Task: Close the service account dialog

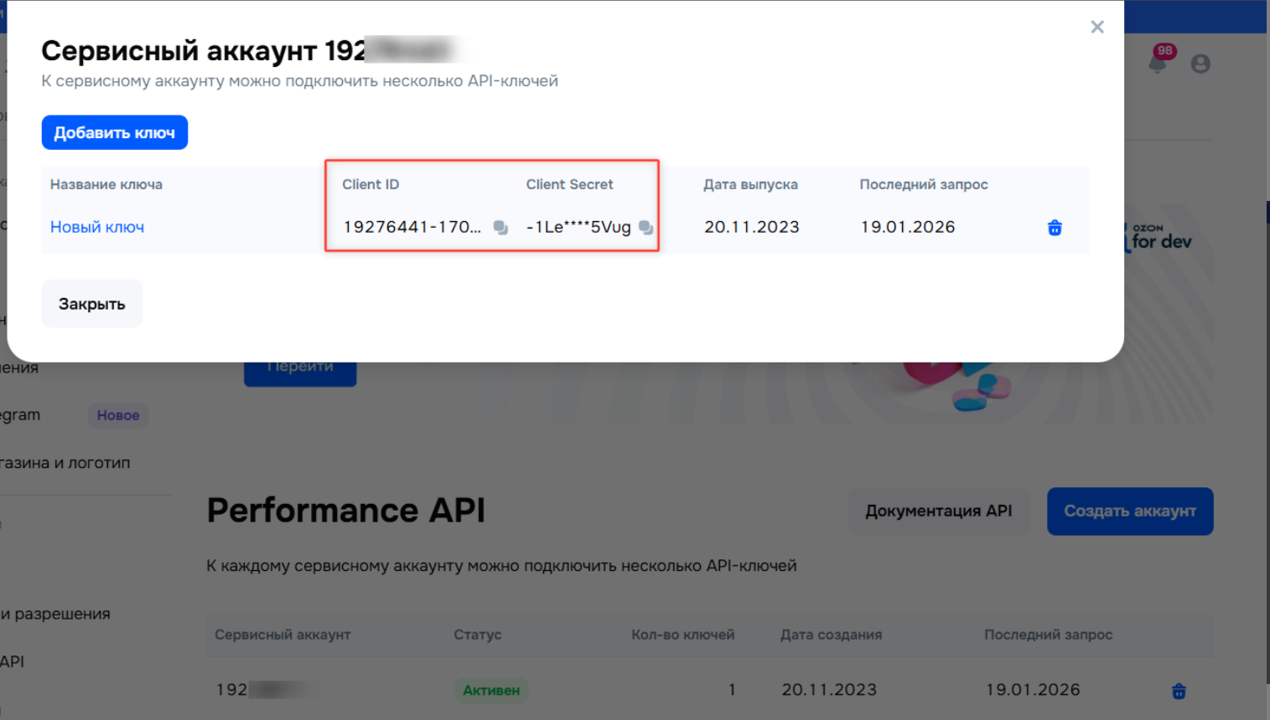Action: click(x=1097, y=27)
